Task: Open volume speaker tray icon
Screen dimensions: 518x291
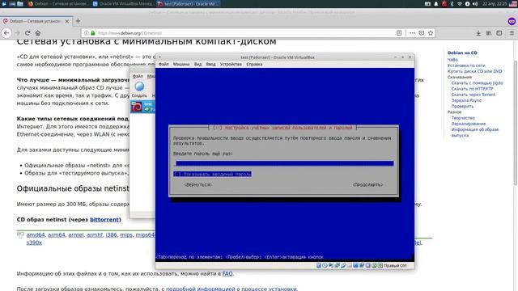Action: (x=475, y=4)
